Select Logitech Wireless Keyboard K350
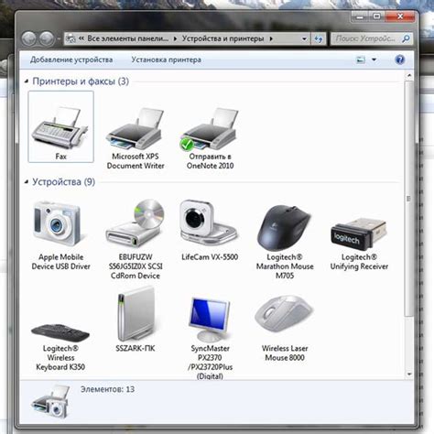This screenshot has height=434, width=434. tap(60, 346)
